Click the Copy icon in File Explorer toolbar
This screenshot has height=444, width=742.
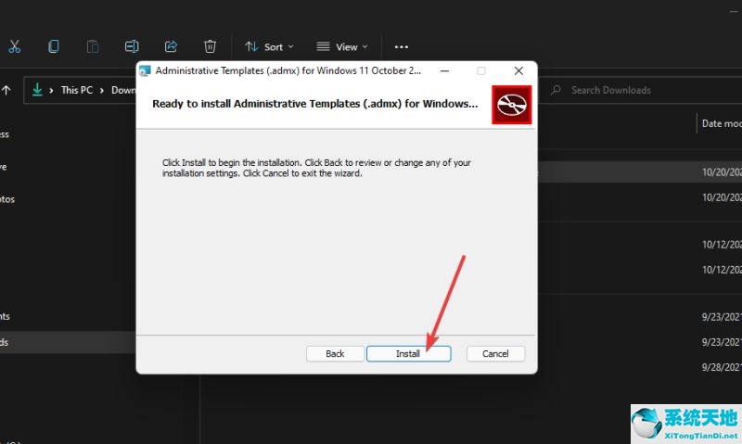(x=54, y=46)
